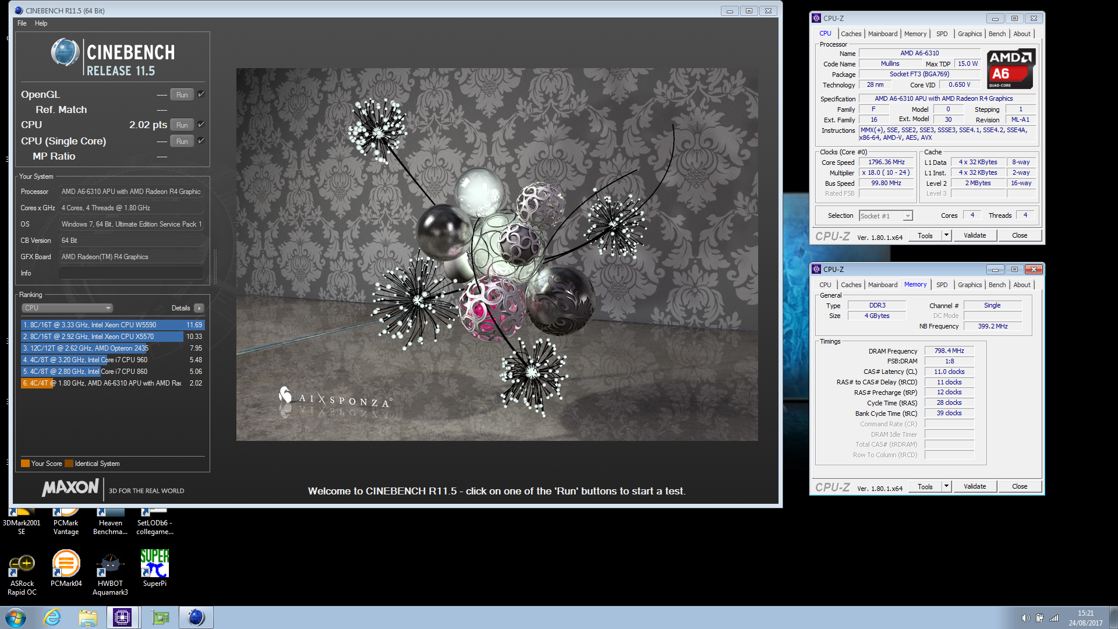Click the green chip taskbar icon
This screenshot has width=1118, height=629.
point(160,617)
